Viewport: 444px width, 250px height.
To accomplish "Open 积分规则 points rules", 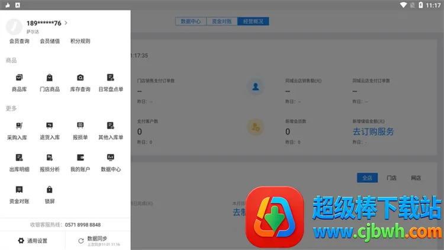I will (x=81, y=41).
